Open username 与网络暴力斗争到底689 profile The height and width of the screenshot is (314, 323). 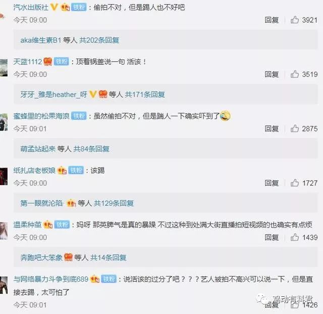[51, 279]
